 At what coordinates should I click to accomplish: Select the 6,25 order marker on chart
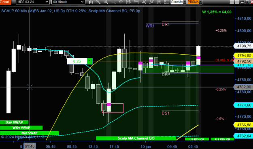pyautogui.click(x=77, y=62)
